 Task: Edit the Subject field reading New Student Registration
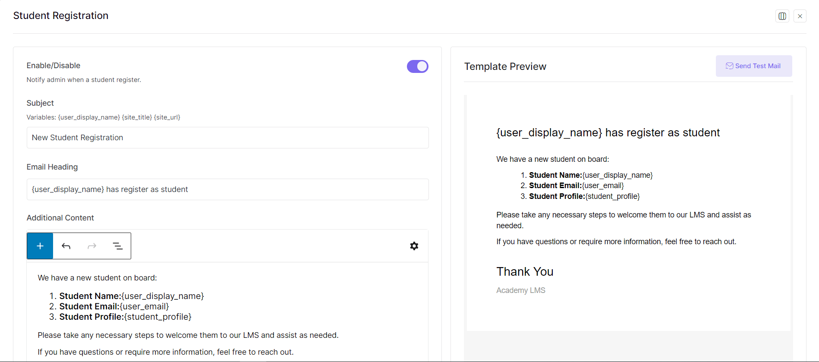227,138
